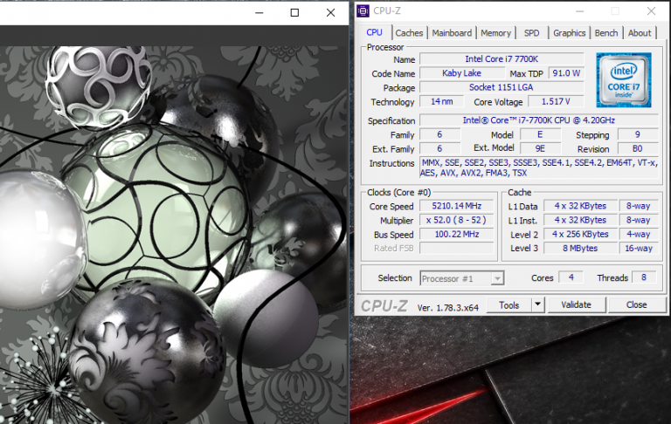The height and width of the screenshot is (424, 671).
Task: Minimize the render window on the left
Action: (259, 13)
